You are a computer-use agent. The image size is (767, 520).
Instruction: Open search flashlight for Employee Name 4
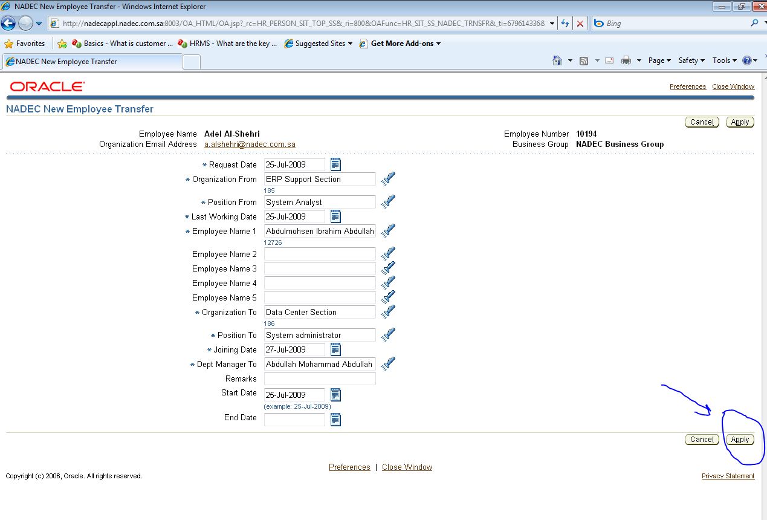click(389, 283)
